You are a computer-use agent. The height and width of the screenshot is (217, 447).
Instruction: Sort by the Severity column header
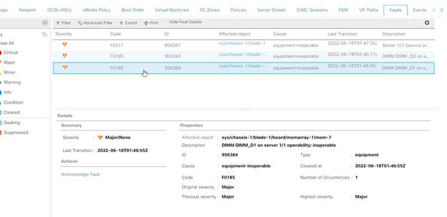click(63, 34)
